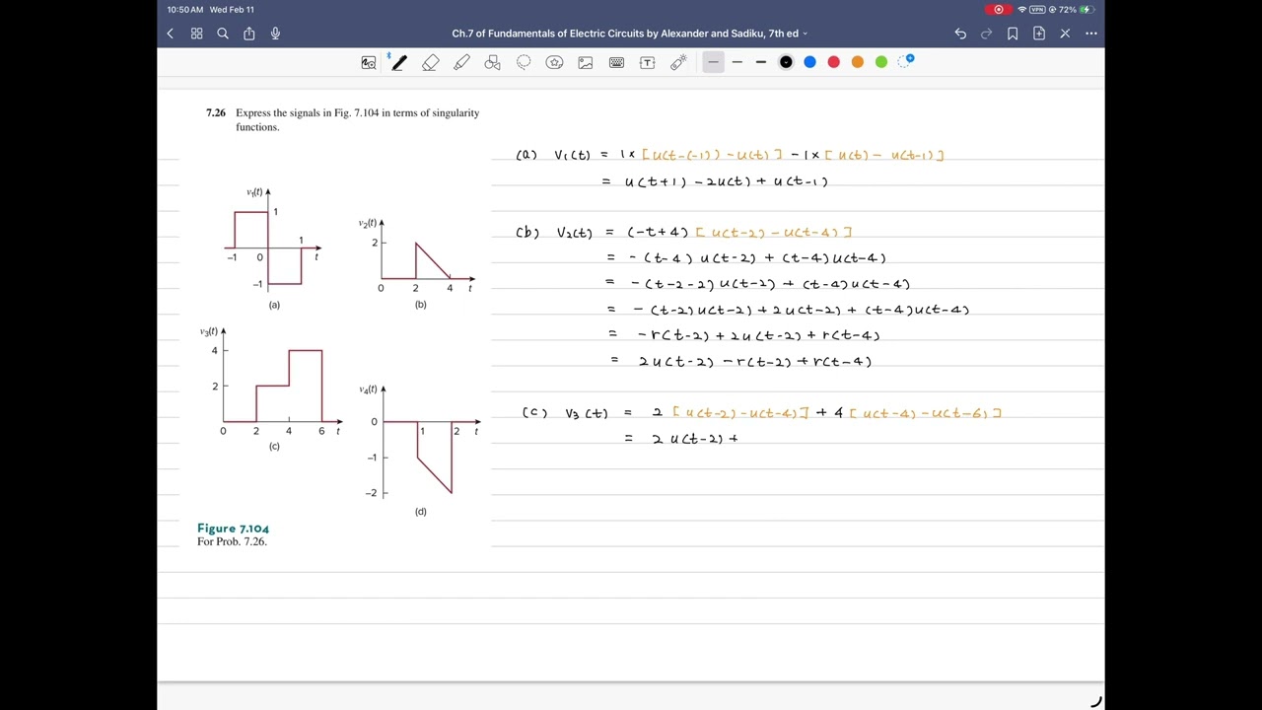Select the Pen tool
The image size is (1262, 710).
pyautogui.click(x=398, y=62)
